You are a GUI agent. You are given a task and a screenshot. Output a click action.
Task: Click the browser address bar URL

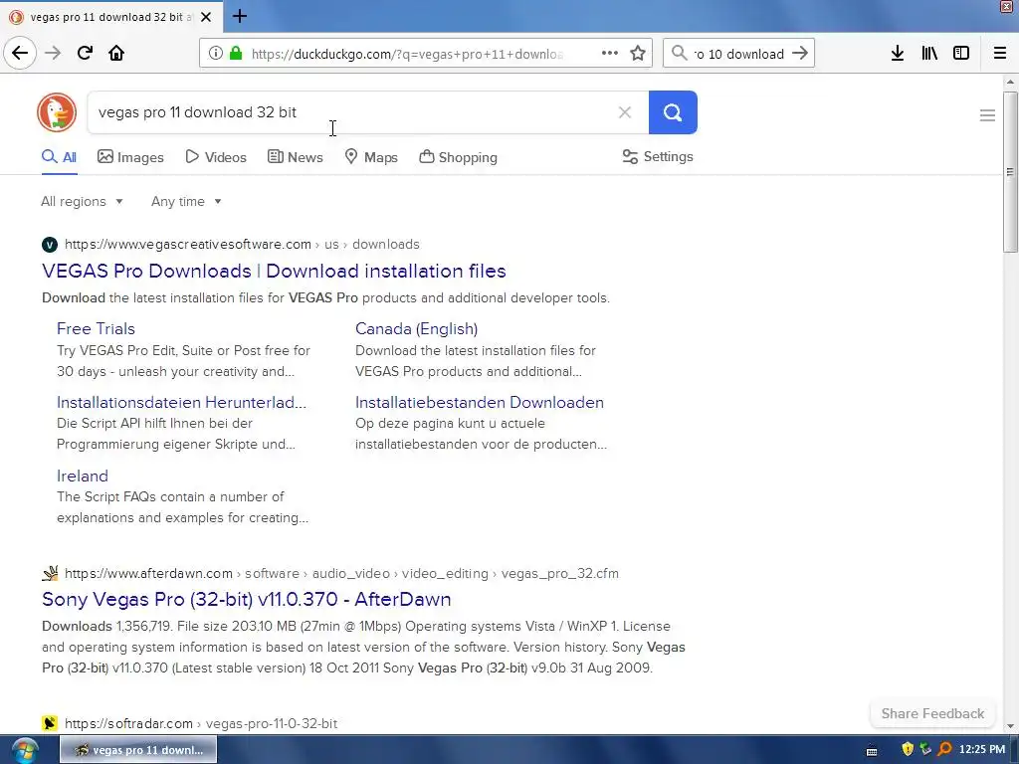click(407, 54)
